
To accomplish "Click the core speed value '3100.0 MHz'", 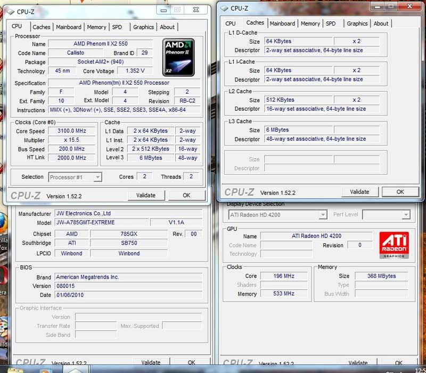I will point(72,131).
